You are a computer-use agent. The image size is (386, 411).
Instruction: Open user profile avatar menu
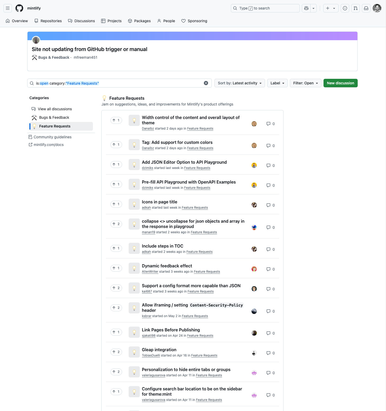[x=377, y=8]
